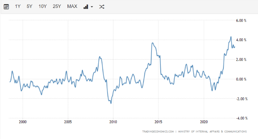Click the 2005 x-axis label

(68, 121)
